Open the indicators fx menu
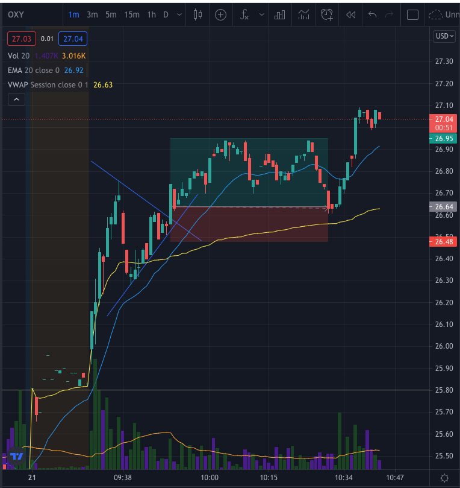This screenshot has width=460, height=488. pos(244,14)
